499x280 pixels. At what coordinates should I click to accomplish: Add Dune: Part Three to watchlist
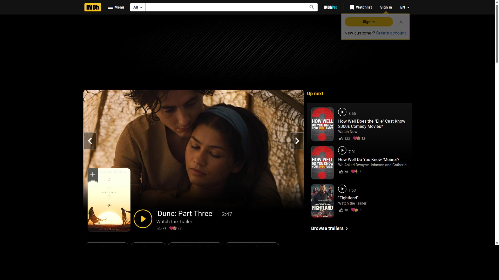click(93, 175)
